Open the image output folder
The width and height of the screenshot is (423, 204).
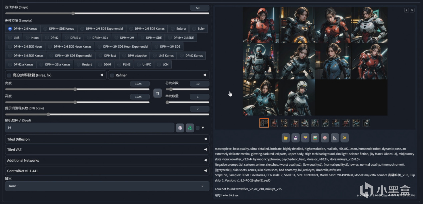click(x=286, y=138)
